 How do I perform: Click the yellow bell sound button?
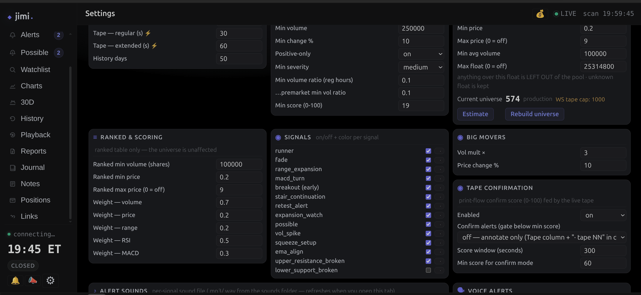(15, 280)
